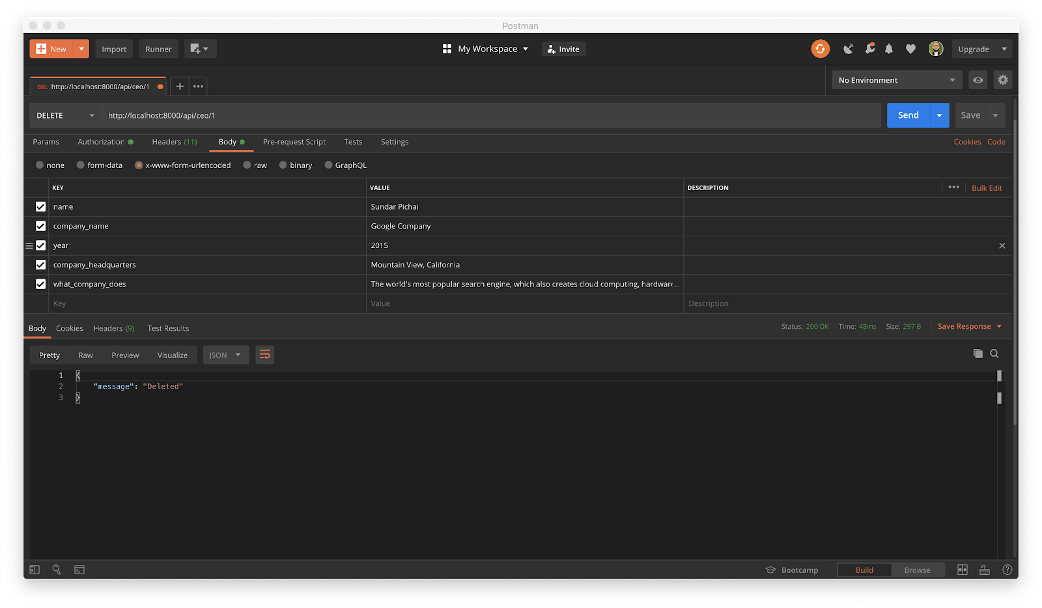This screenshot has width=1042, height=608.
Task: Click the sync status icon
Action: [x=820, y=49]
